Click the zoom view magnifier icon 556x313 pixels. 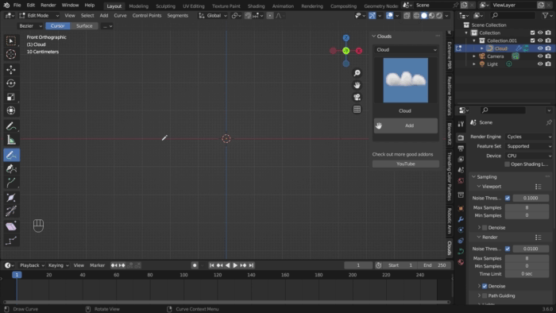click(357, 73)
